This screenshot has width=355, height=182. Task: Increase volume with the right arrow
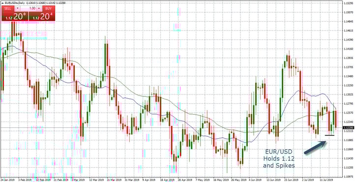click(39, 8)
